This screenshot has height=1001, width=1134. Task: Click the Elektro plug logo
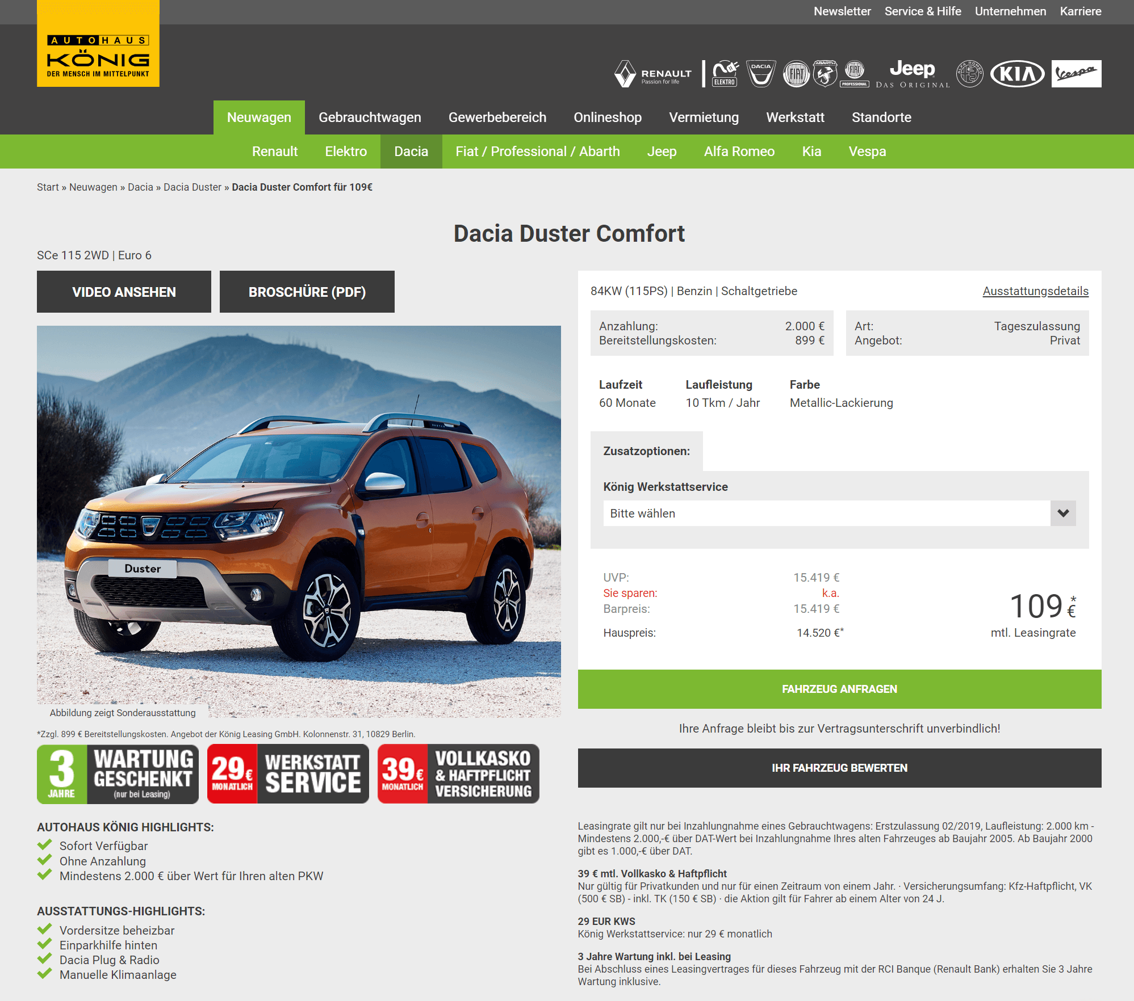point(725,74)
